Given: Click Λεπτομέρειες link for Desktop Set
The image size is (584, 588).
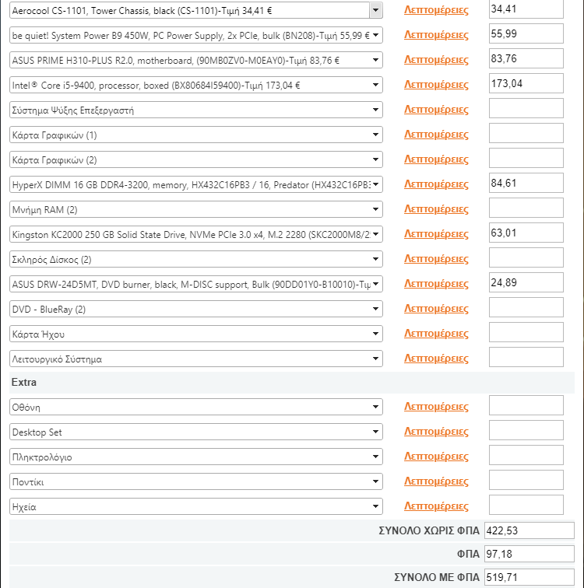Looking at the screenshot, I should (x=436, y=432).
